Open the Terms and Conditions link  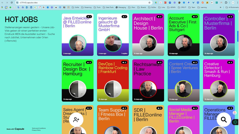[39, 128]
